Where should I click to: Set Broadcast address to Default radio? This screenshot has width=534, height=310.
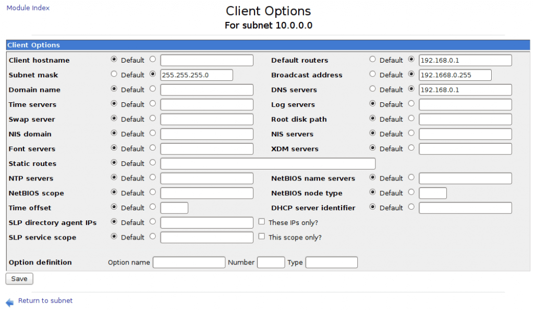point(373,75)
